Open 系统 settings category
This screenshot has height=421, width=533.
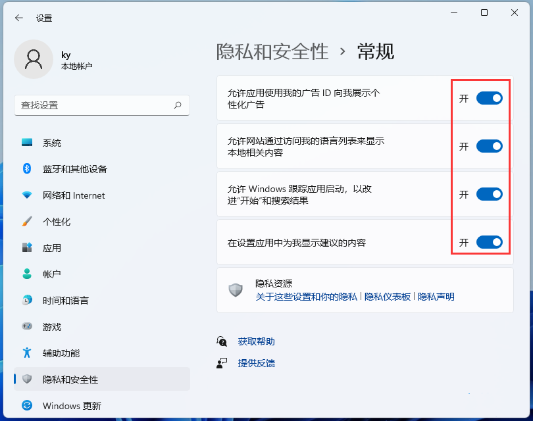(x=102, y=143)
